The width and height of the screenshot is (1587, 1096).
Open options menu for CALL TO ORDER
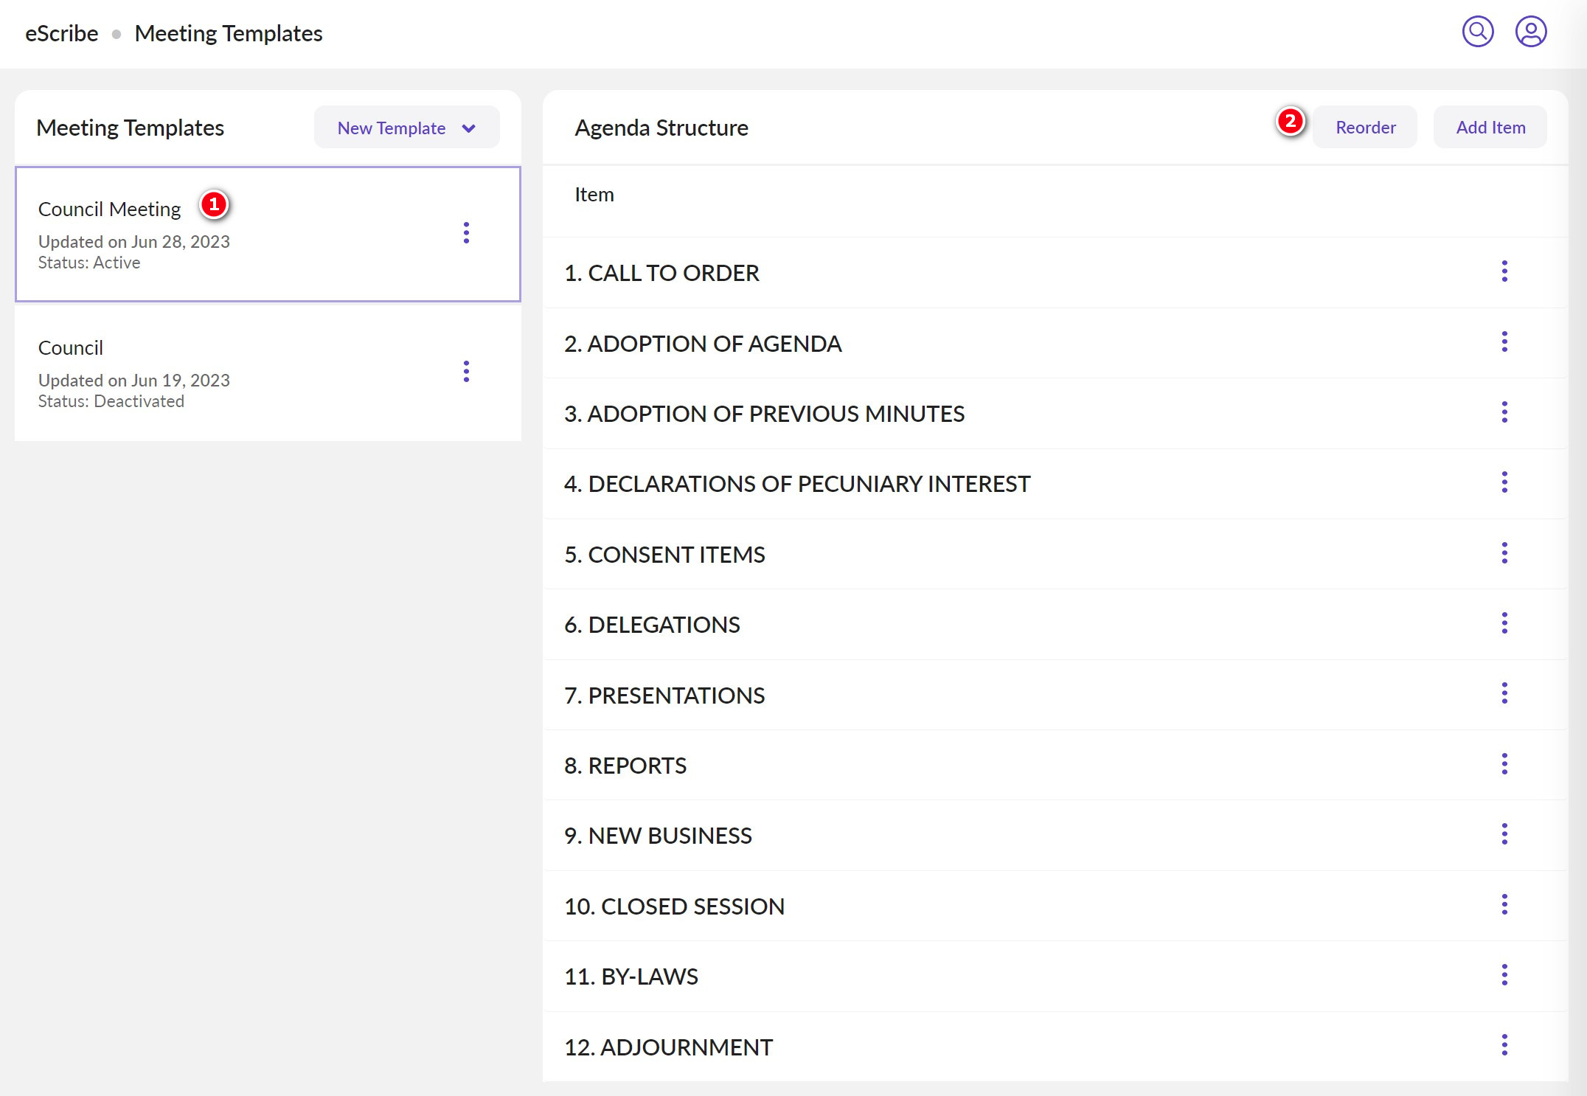(x=1504, y=271)
